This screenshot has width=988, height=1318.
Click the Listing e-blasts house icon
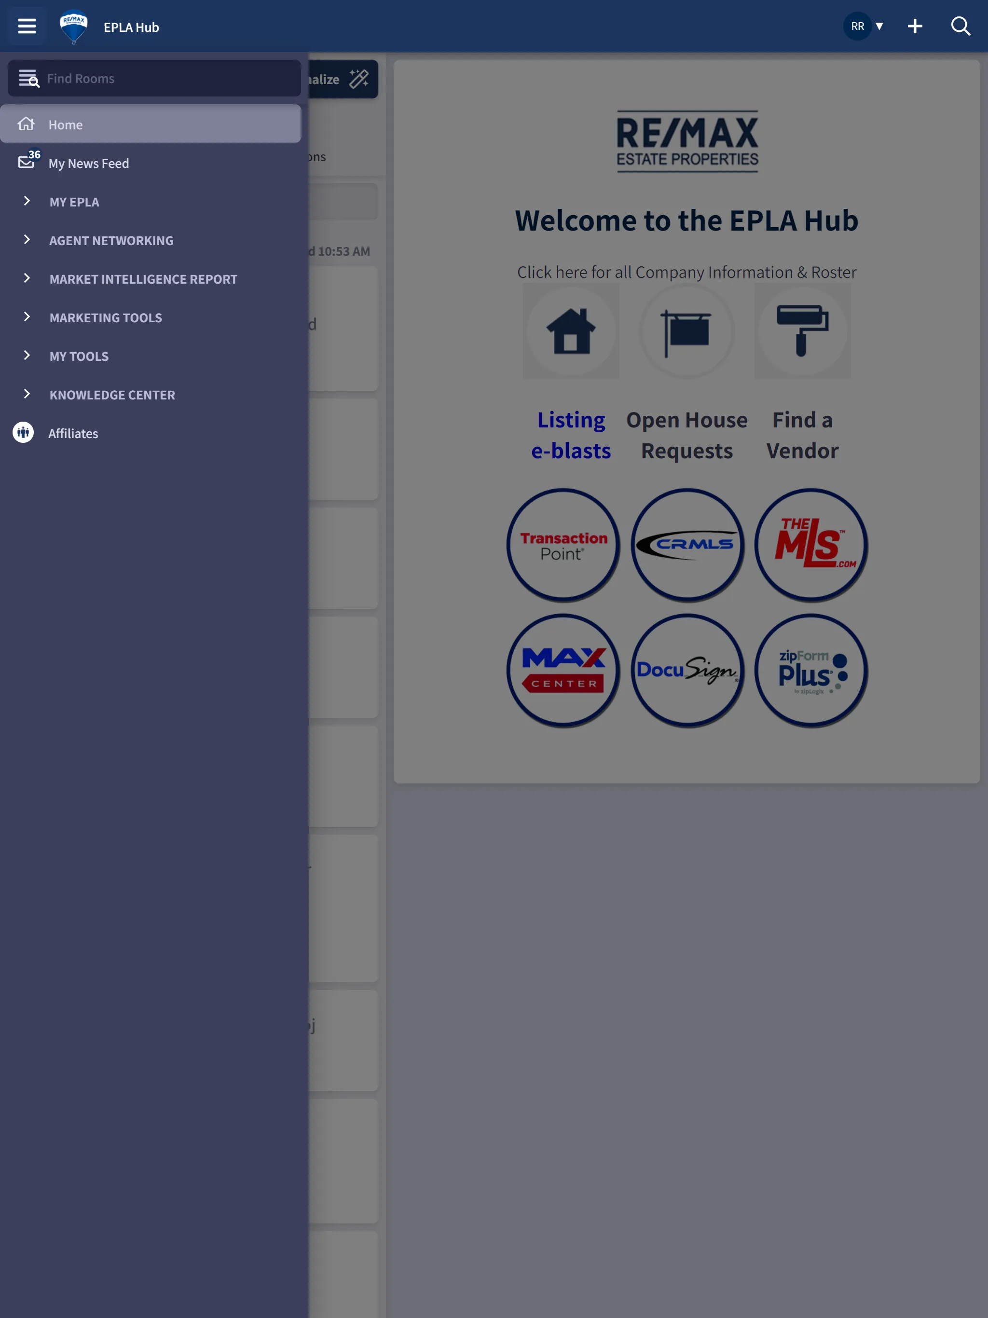click(571, 331)
